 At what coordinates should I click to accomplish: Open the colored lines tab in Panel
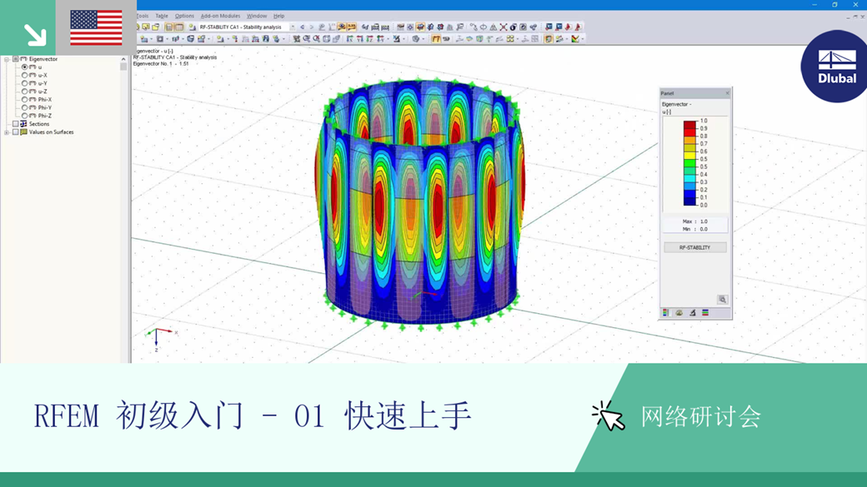tap(705, 313)
